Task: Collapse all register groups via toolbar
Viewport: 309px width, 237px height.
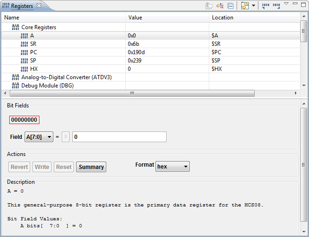Action: point(230,6)
